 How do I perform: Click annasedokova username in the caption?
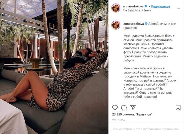coord(134,24)
